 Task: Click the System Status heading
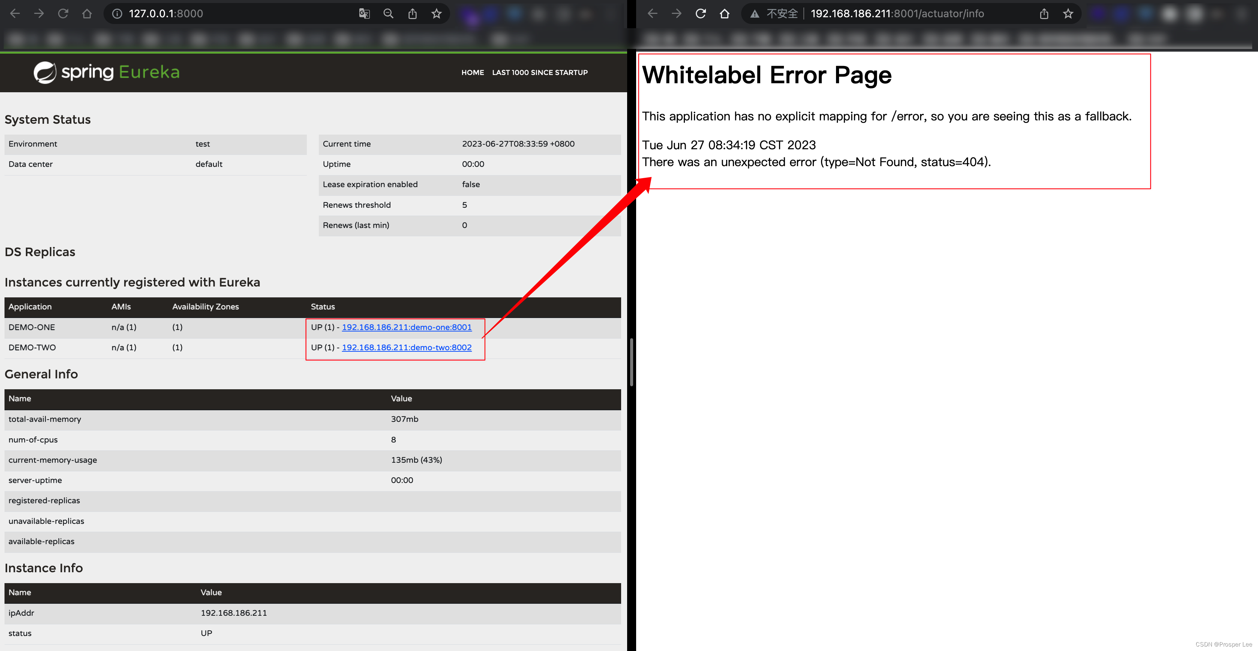click(47, 120)
